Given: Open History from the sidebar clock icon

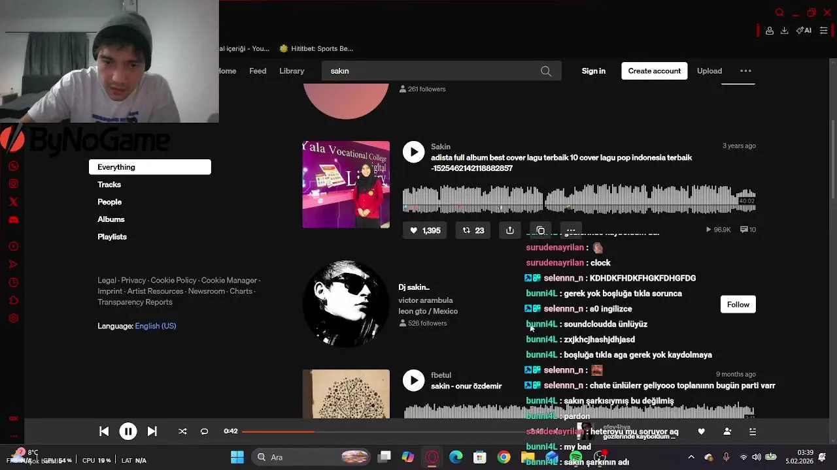Looking at the screenshot, I should click(x=13, y=283).
